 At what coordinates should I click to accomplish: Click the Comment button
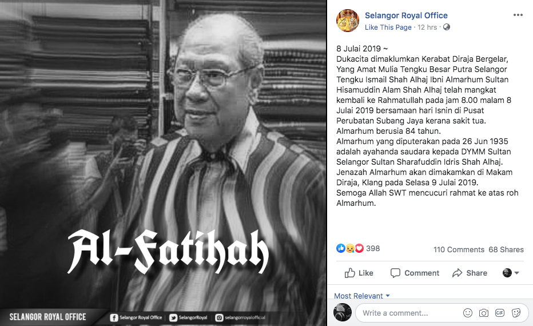pyautogui.click(x=415, y=273)
